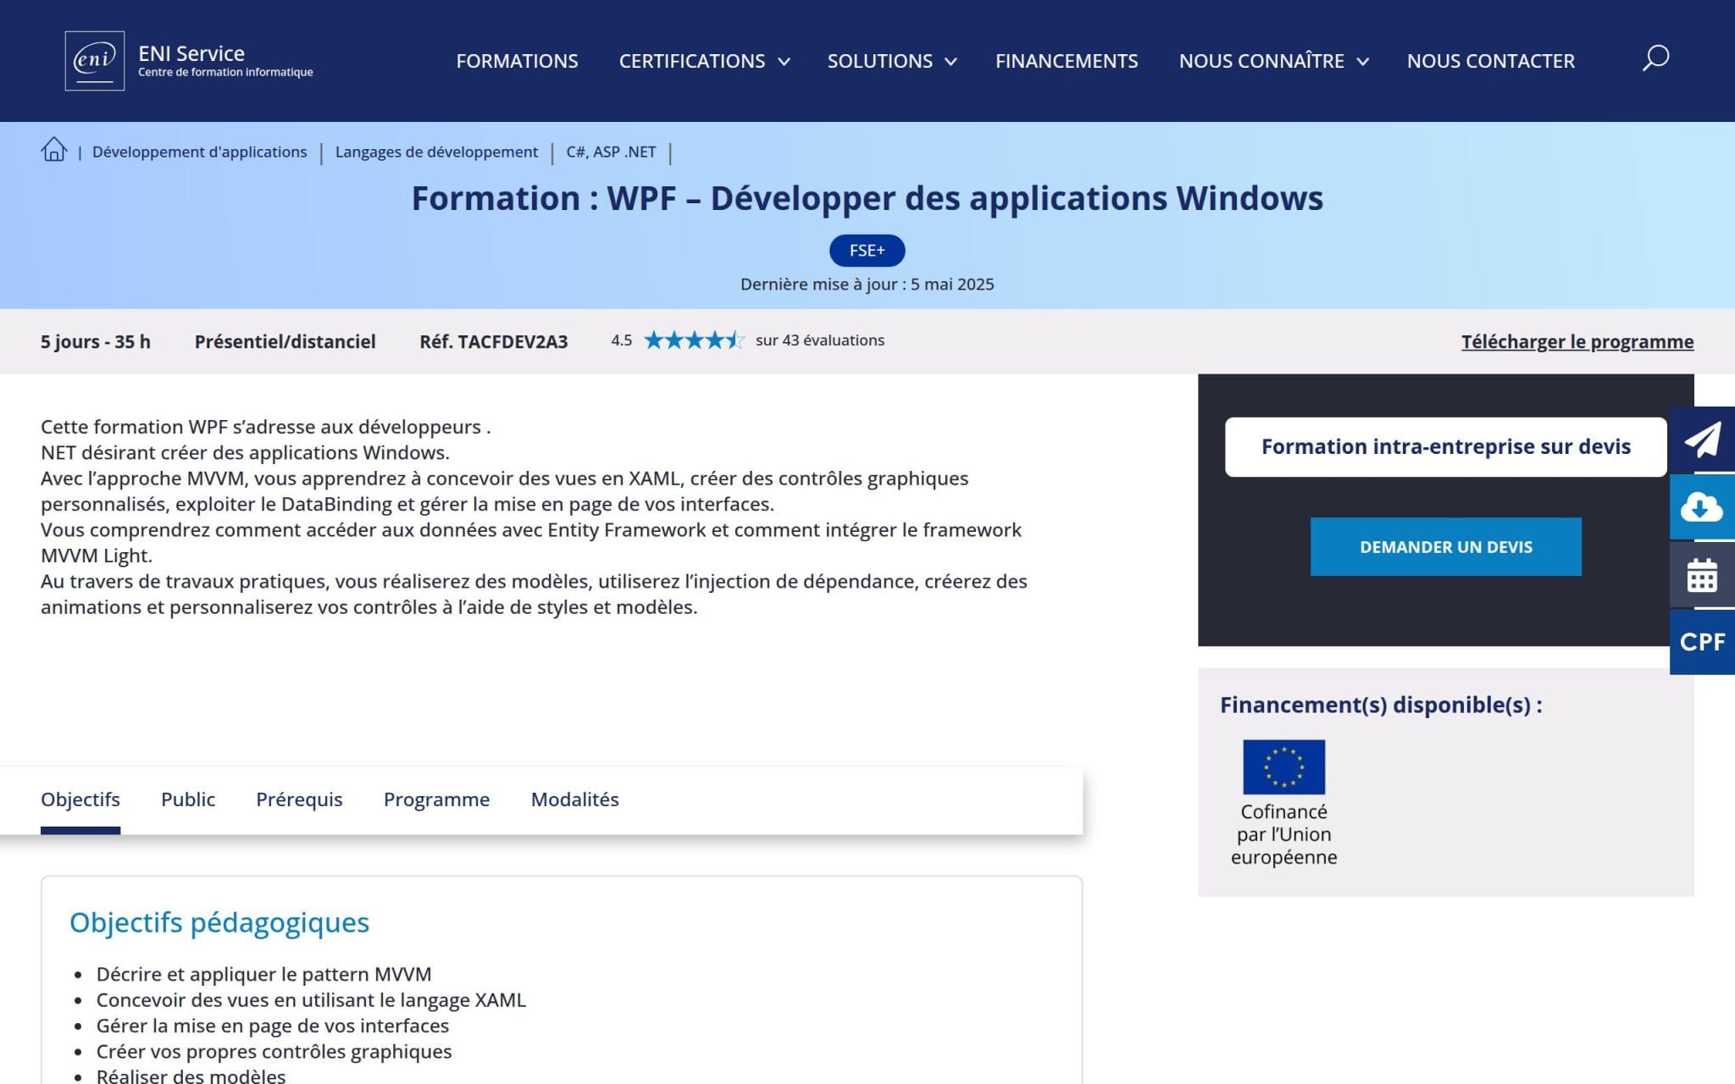Switch to the Public tab

point(188,799)
